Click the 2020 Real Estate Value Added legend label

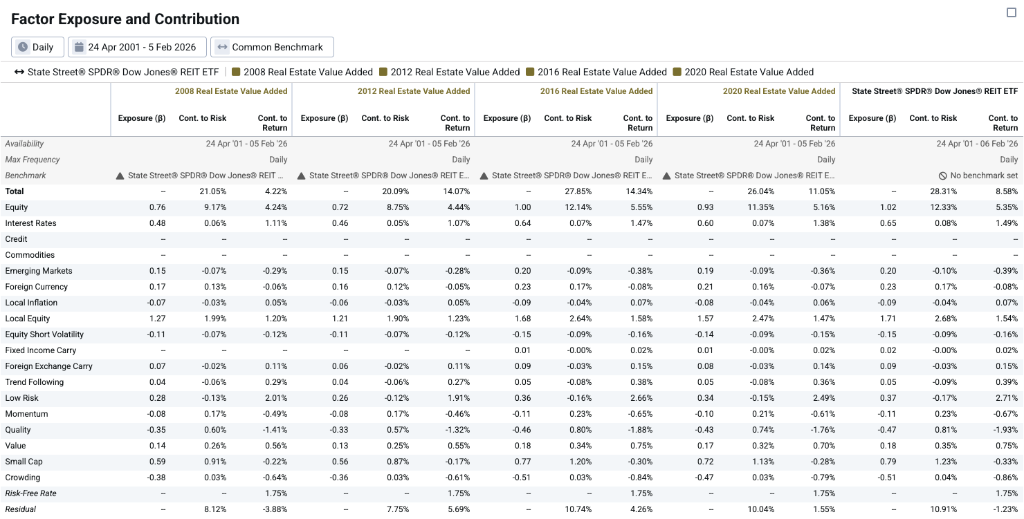point(749,72)
